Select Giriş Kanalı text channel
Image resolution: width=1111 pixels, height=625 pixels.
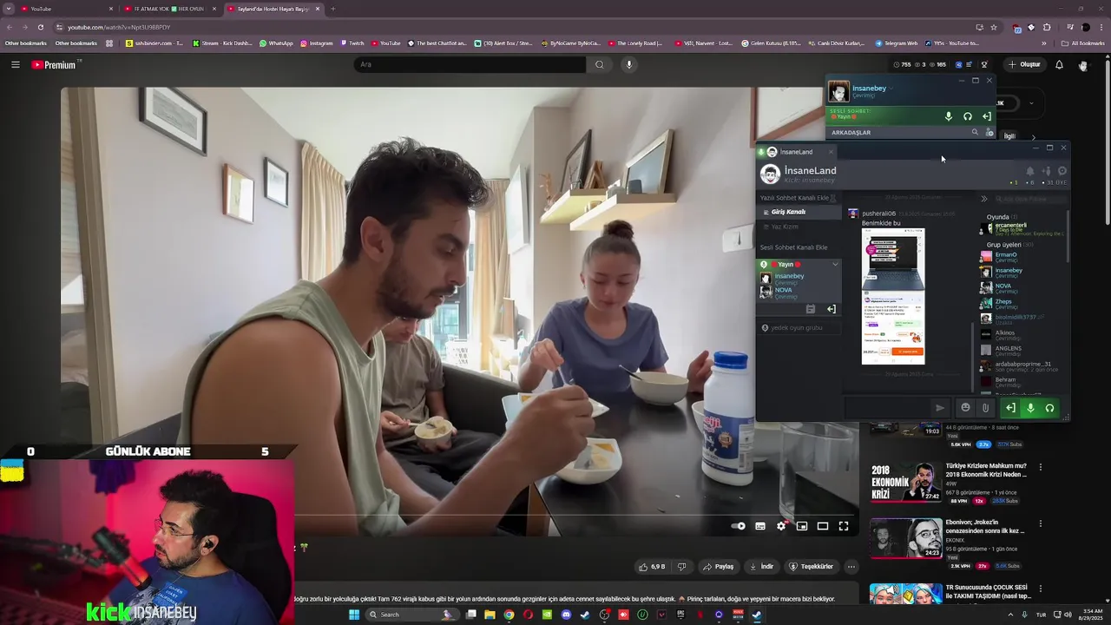tap(799, 212)
